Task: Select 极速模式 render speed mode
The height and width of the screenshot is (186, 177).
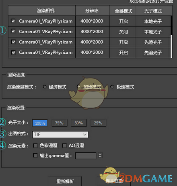Action: (x=112, y=87)
